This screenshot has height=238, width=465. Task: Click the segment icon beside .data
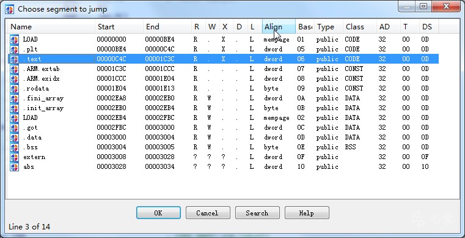click(14, 138)
